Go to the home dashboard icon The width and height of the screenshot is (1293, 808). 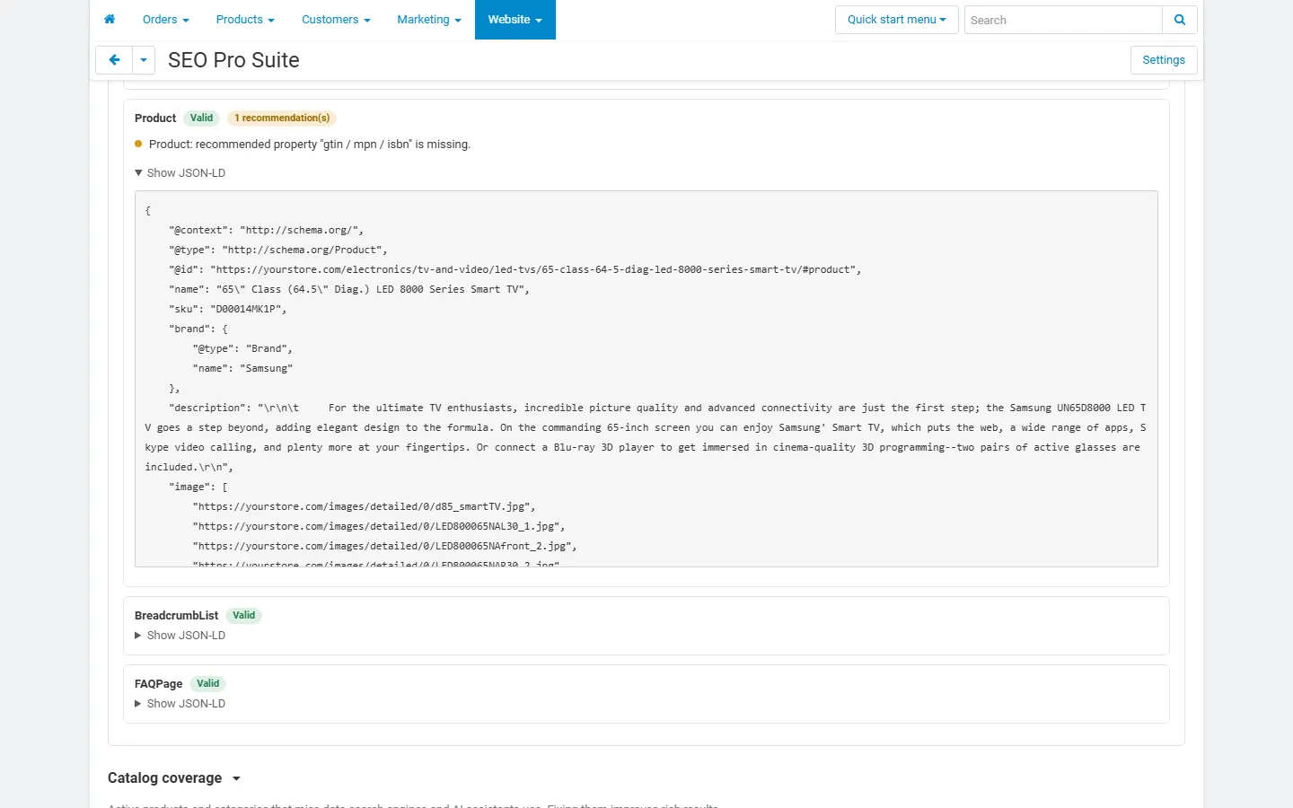coord(110,20)
